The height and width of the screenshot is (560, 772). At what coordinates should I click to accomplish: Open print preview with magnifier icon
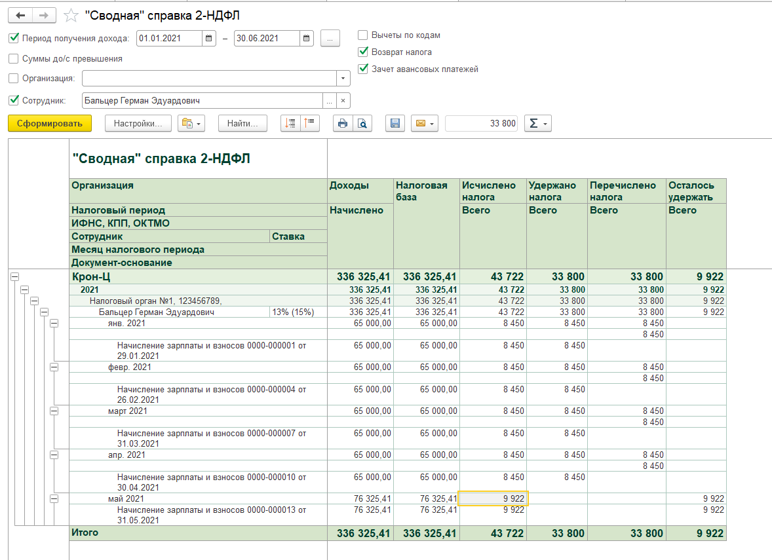[x=362, y=123]
